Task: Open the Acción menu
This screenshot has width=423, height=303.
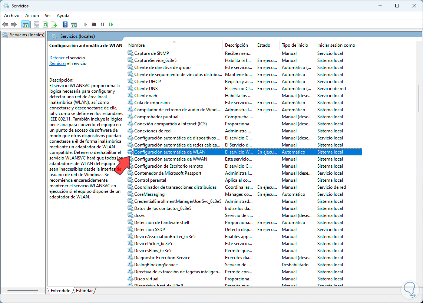Action: click(x=32, y=16)
